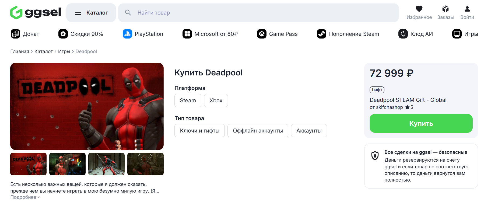Open Скидки 90% category
The height and width of the screenshot is (202, 491).
pyautogui.click(x=81, y=34)
